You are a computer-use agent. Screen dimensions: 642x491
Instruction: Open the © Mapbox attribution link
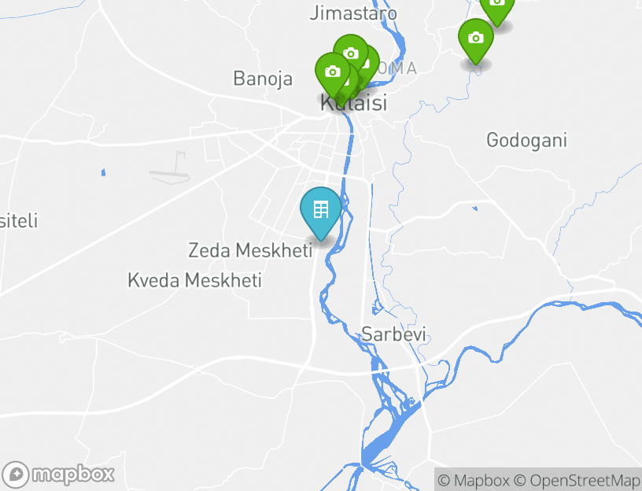474,480
